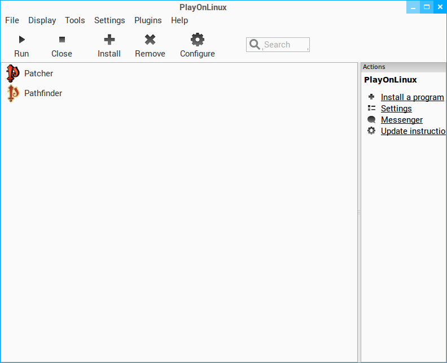Click plus icon beside Install a program
Viewport: 447px width, 363px height.
pos(371,97)
